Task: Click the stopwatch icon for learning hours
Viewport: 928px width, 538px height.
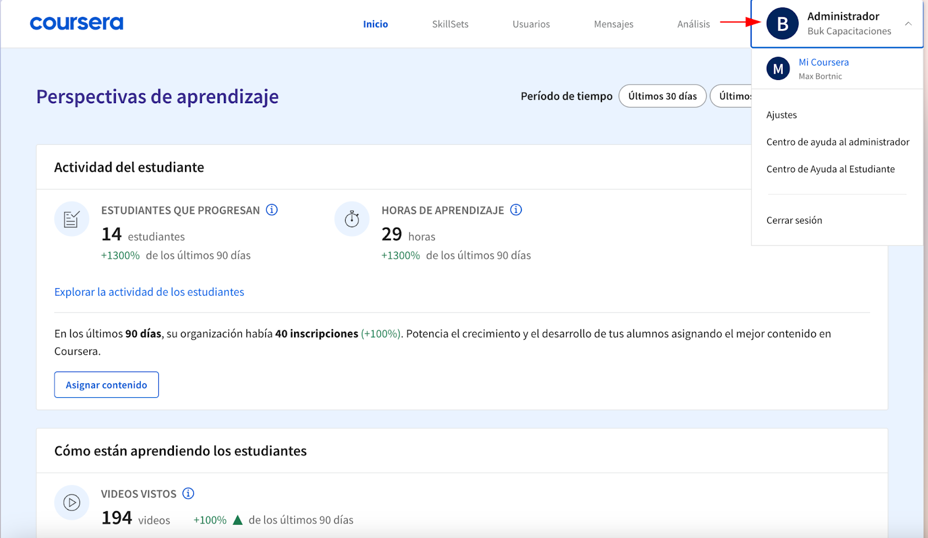Action: coord(352,219)
